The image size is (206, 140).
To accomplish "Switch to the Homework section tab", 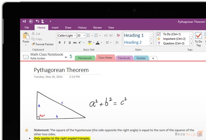I will 85,58.
